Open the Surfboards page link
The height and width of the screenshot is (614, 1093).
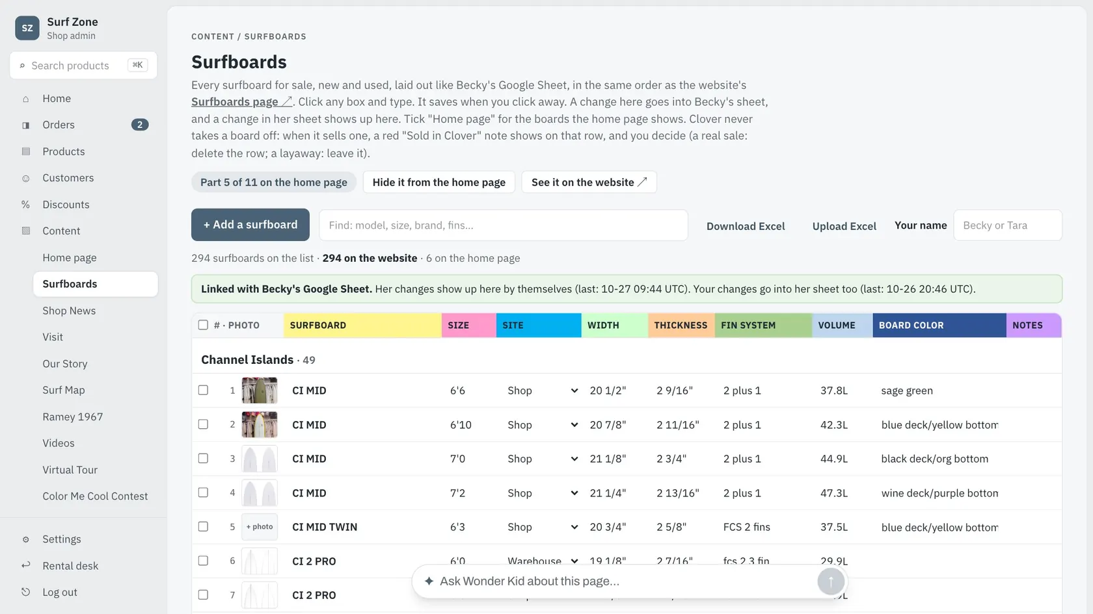click(241, 102)
